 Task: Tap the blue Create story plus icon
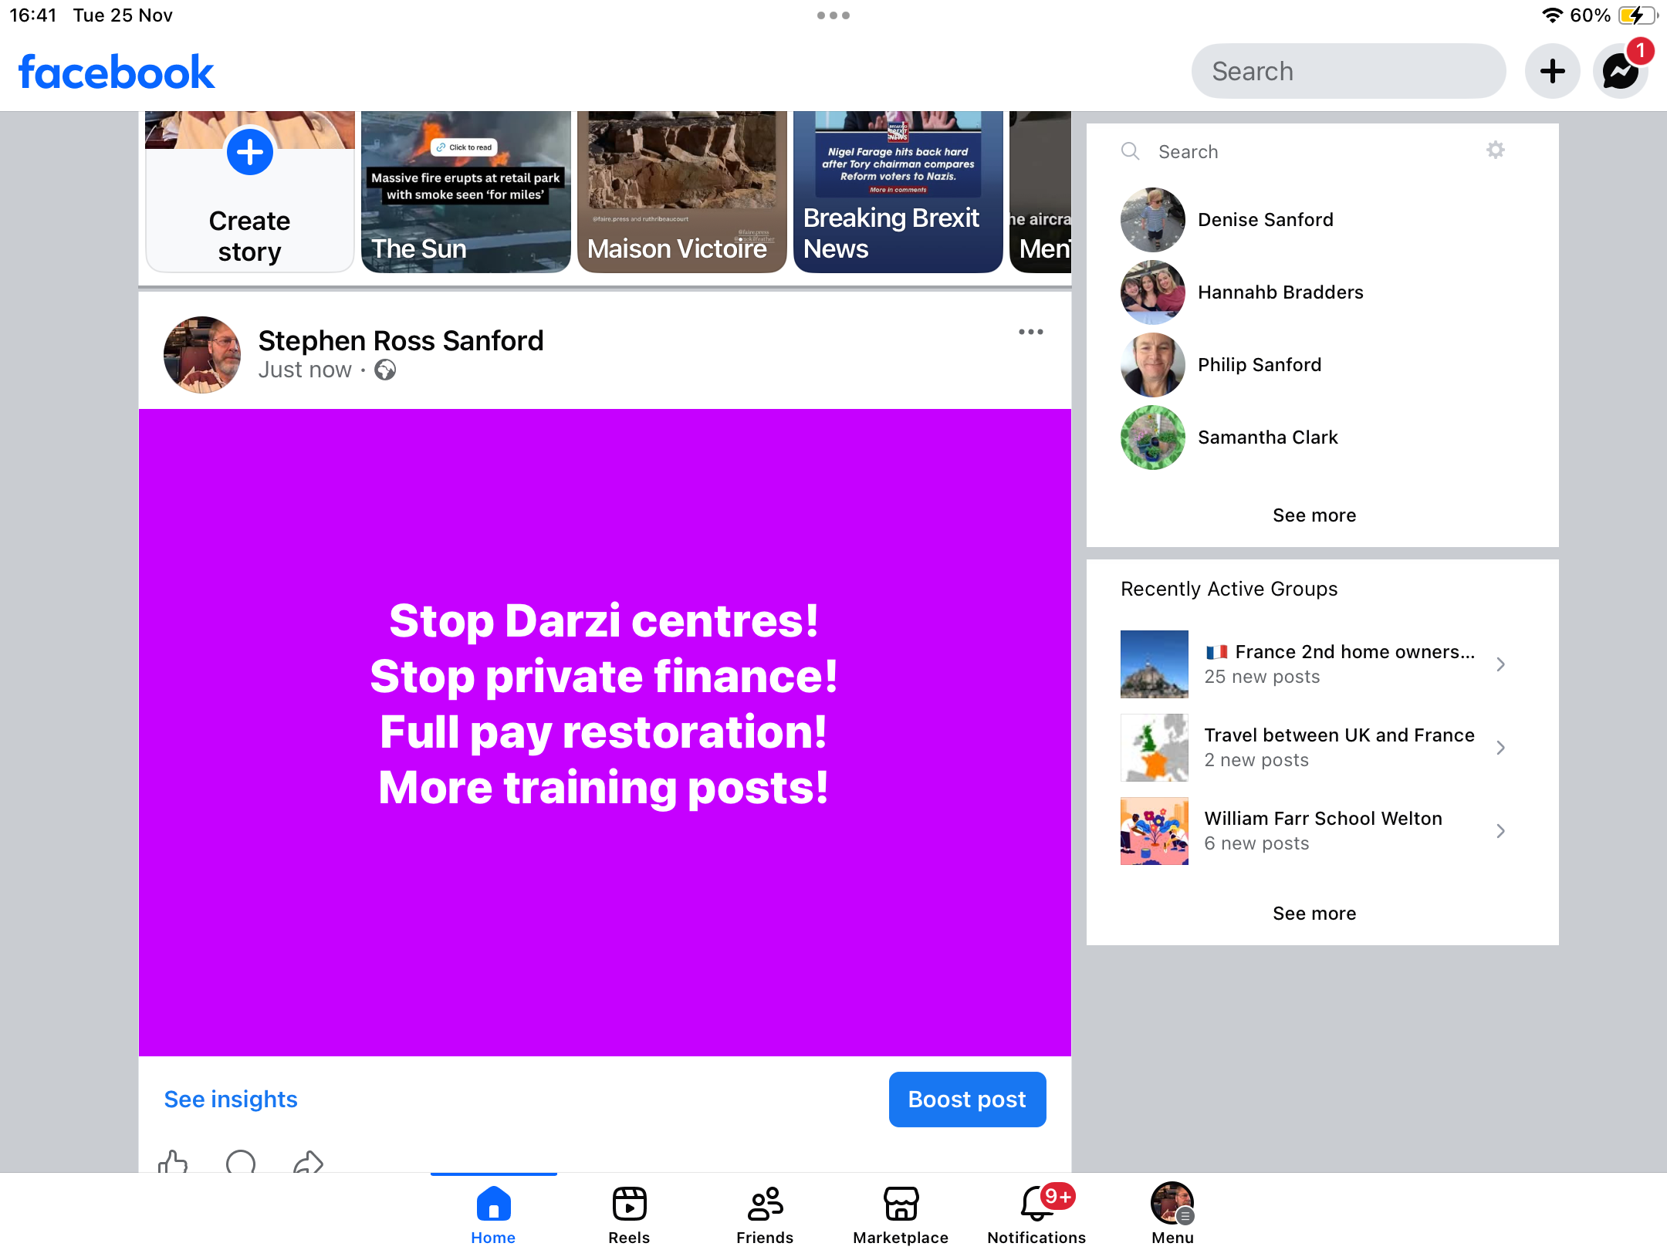(x=249, y=153)
